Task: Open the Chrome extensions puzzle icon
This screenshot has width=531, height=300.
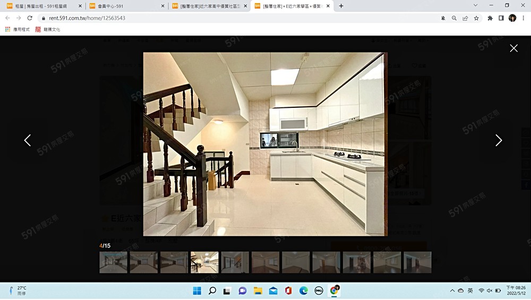Action: click(x=490, y=18)
